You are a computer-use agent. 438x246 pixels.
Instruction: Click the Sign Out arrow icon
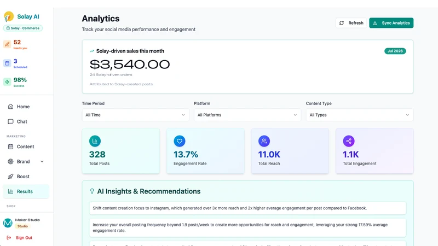click(9, 238)
